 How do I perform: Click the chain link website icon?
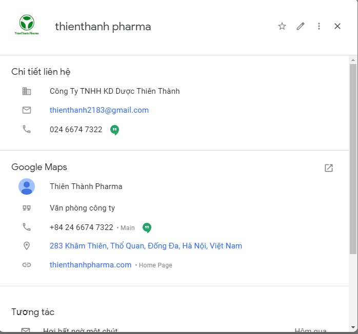pyautogui.click(x=27, y=265)
